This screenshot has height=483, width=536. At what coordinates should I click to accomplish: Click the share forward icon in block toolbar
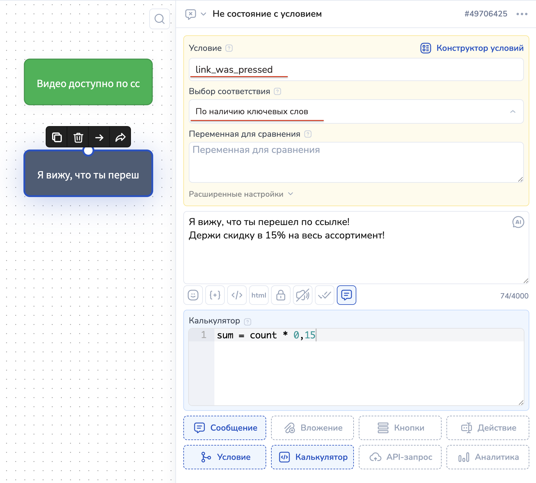pyautogui.click(x=120, y=137)
